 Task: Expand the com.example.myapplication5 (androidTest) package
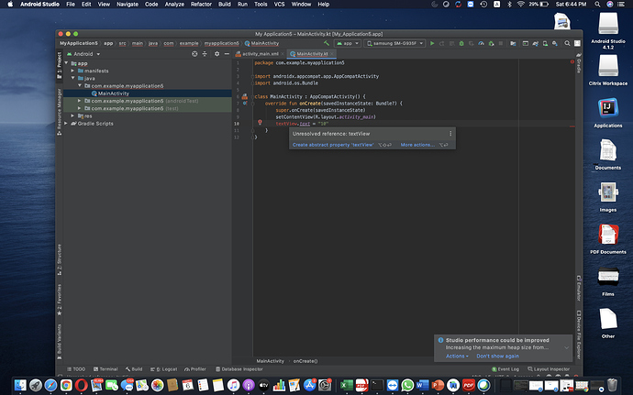79,101
